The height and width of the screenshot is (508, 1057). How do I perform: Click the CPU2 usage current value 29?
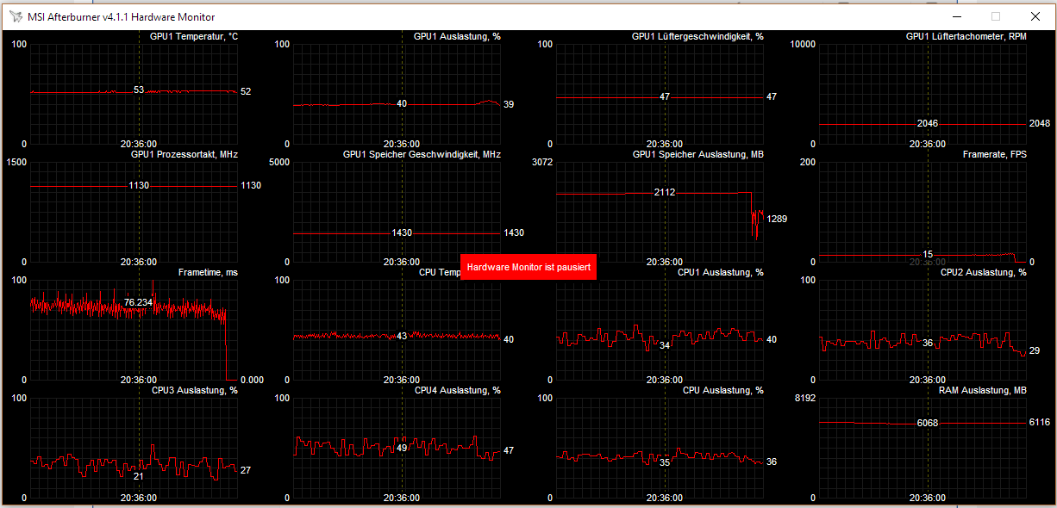tap(1035, 350)
